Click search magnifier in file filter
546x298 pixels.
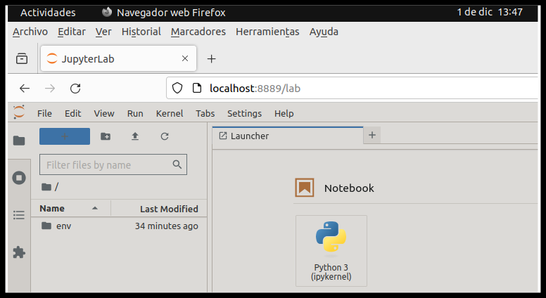click(177, 164)
